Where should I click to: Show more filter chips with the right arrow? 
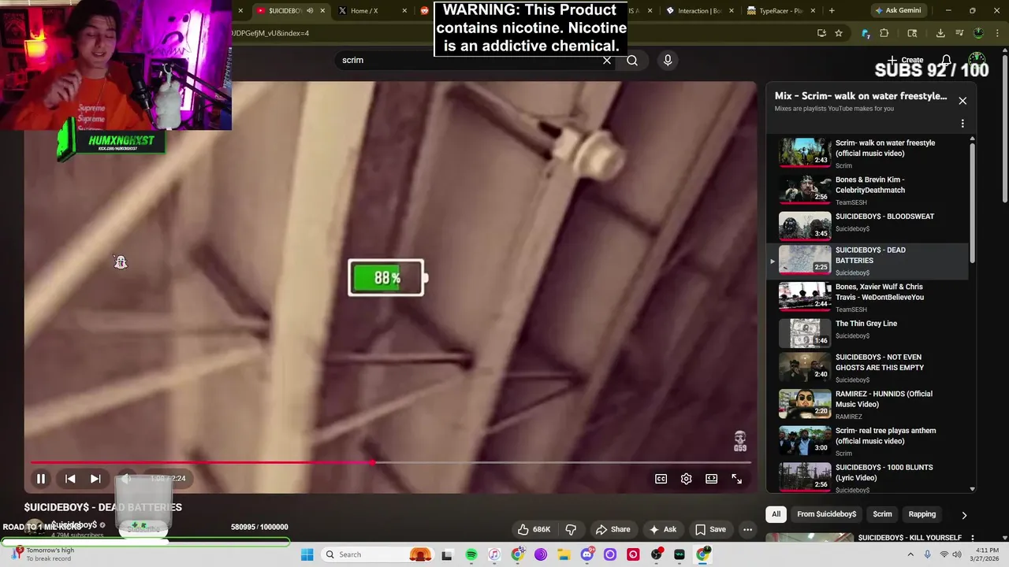coord(963,515)
